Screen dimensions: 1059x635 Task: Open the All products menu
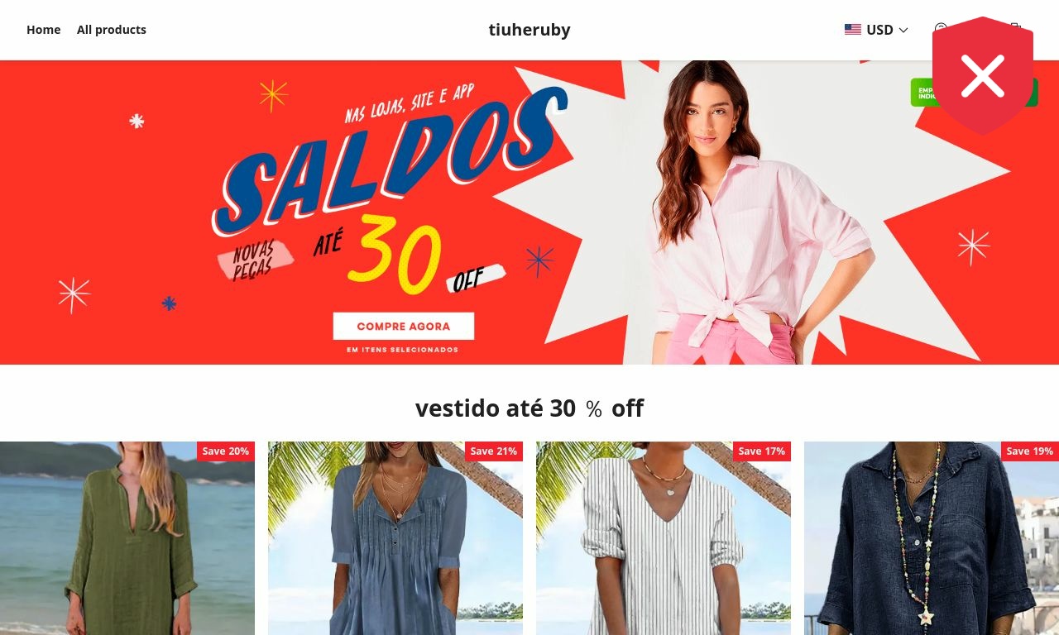[x=112, y=30]
